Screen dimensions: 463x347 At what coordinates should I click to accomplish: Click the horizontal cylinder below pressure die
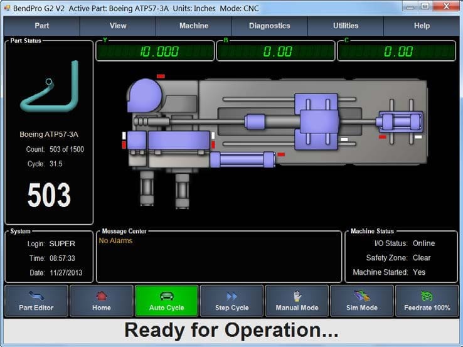(x=242, y=159)
